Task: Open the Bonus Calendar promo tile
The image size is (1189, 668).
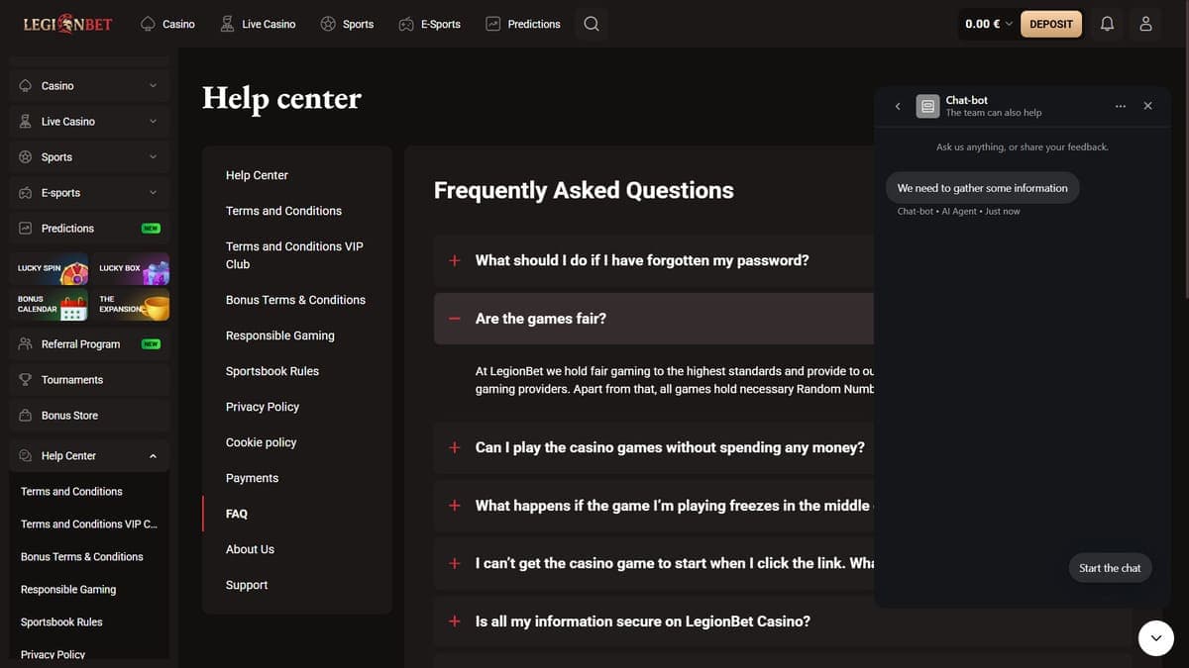Action: [50, 305]
